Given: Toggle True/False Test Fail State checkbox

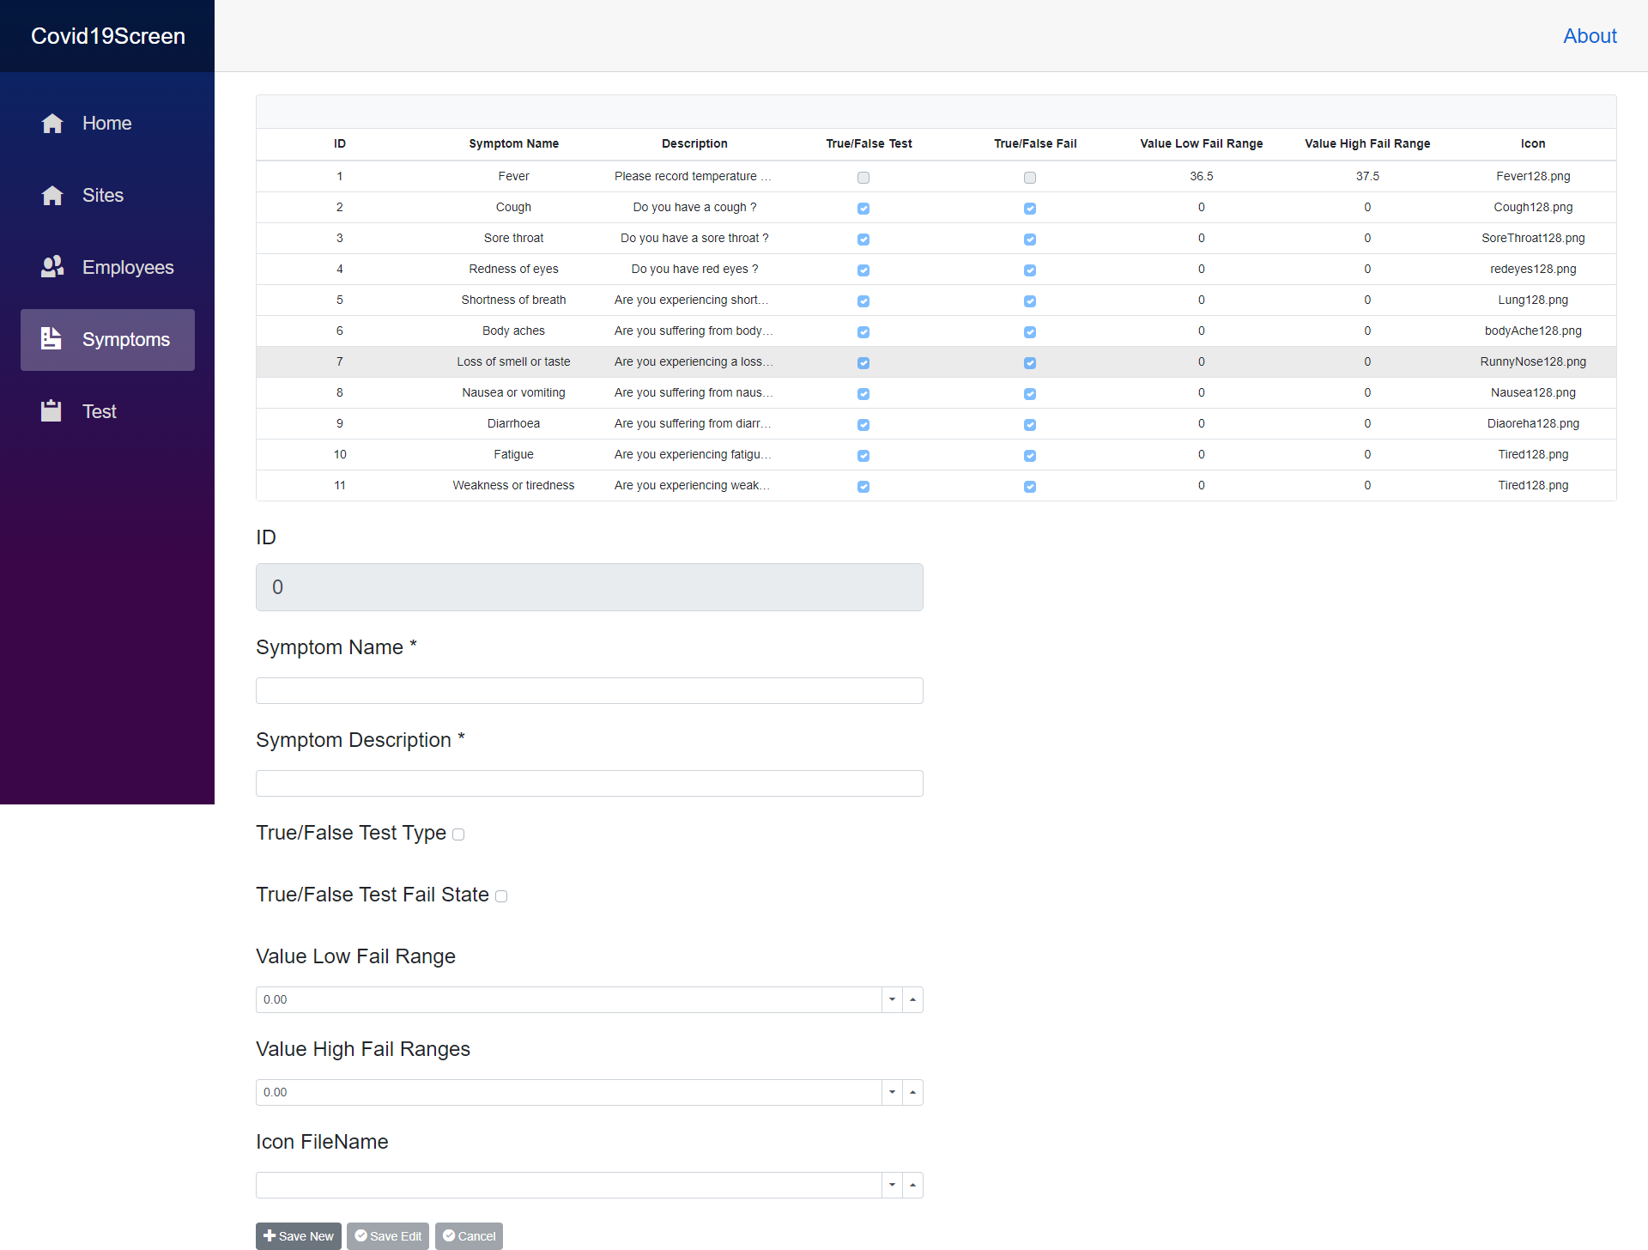Looking at the screenshot, I should [x=504, y=897].
